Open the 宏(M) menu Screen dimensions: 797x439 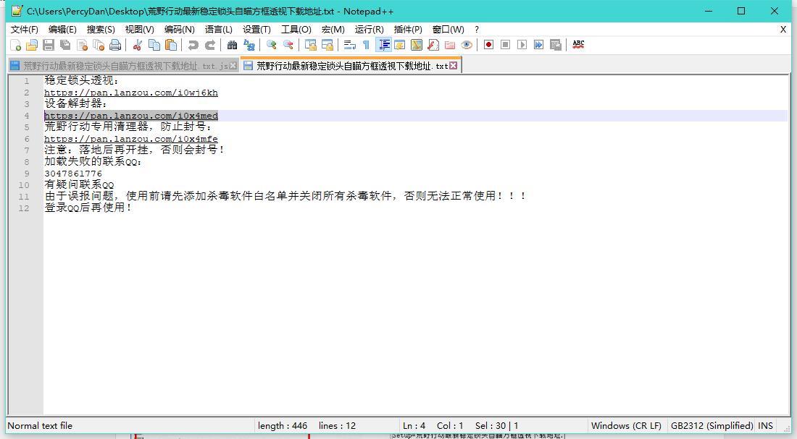(x=333, y=30)
